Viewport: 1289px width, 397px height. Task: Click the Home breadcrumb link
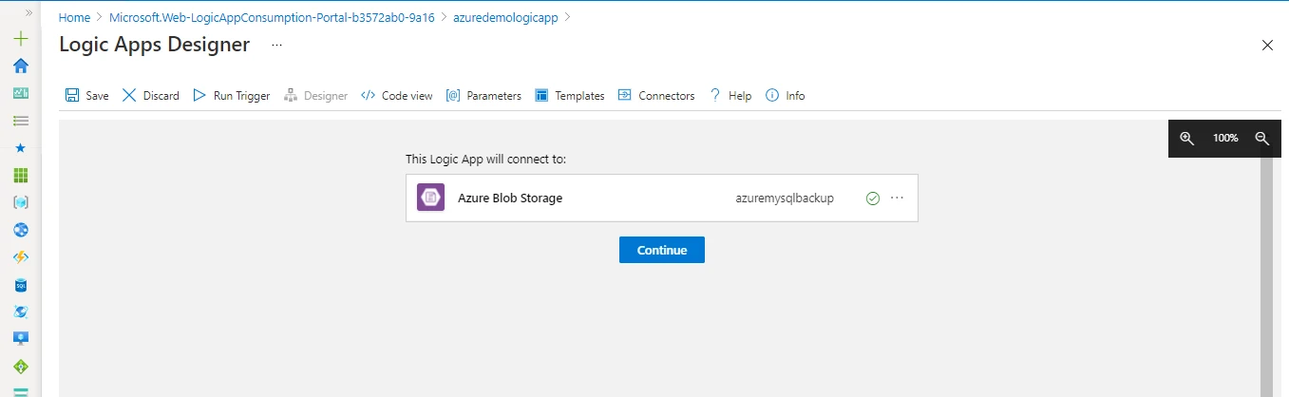click(x=74, y=17)
